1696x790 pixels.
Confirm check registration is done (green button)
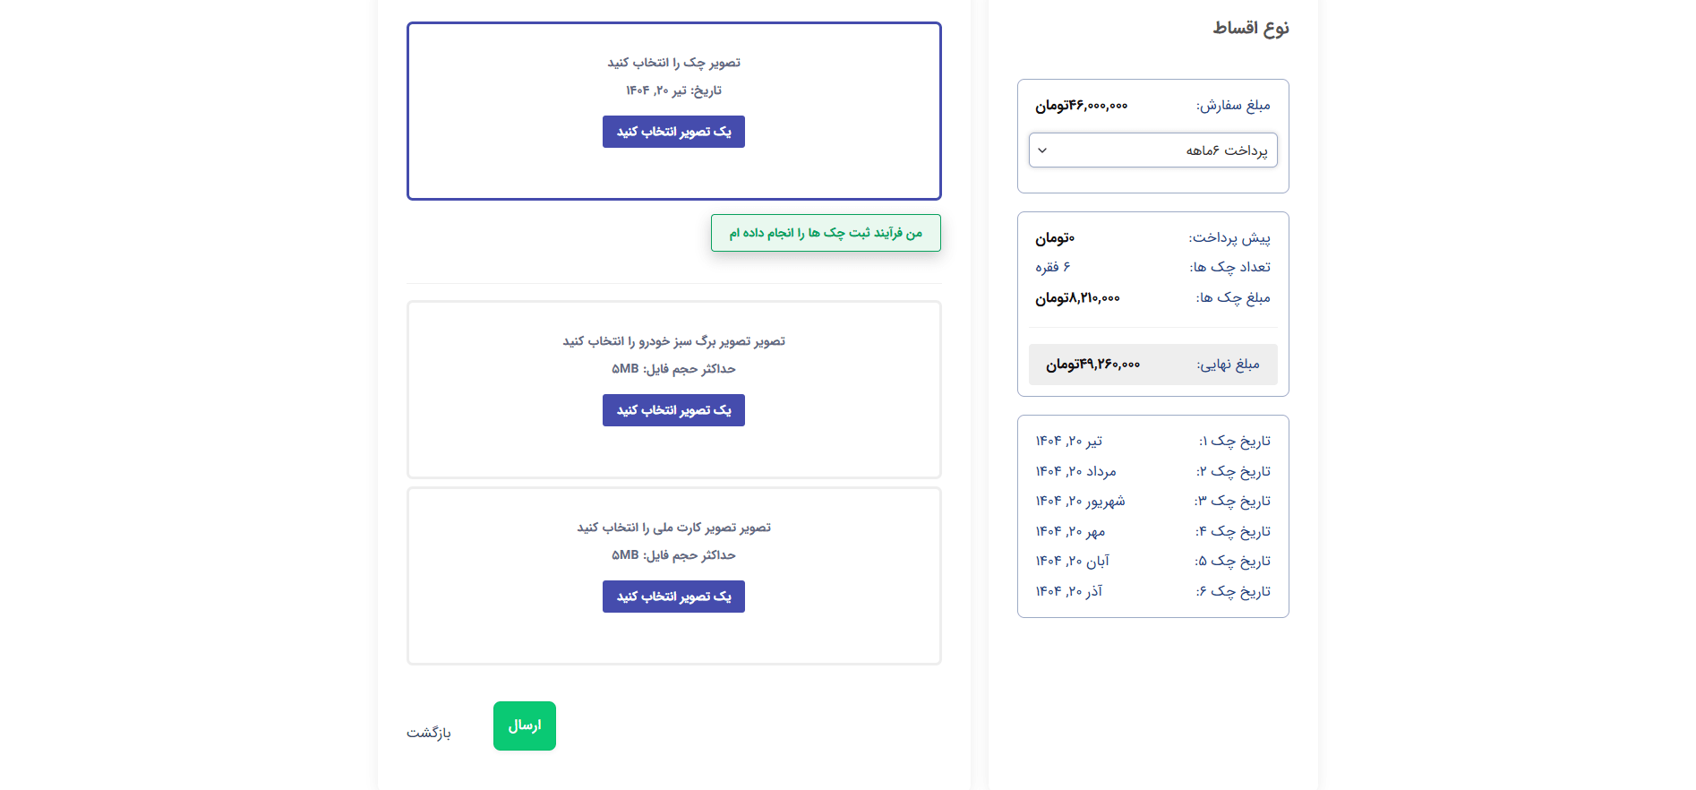click(x=826, y=233)
